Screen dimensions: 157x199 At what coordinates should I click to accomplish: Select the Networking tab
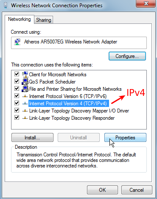[x=20, y=19]
